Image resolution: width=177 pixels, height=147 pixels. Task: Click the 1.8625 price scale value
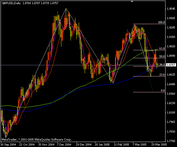pos(171,75)
